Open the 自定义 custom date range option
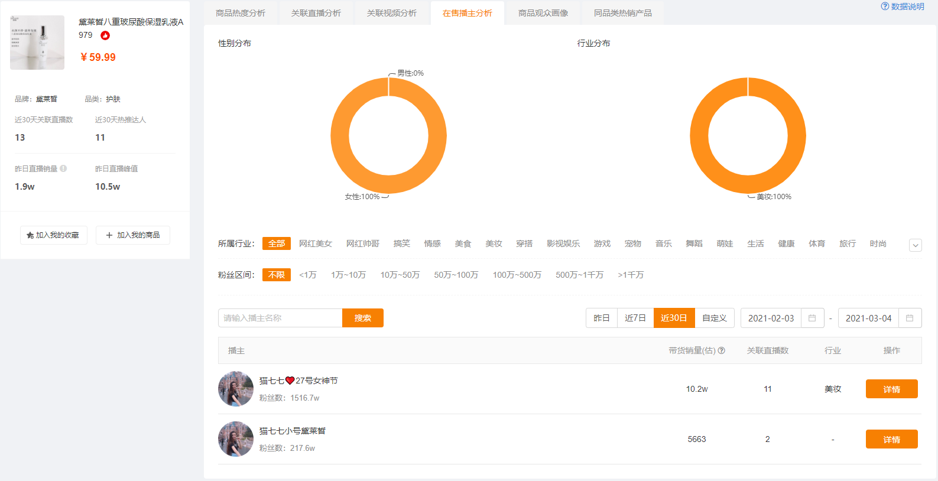This screenshot has width=938, height=481. pyautogui.click(x=714, y=318)
